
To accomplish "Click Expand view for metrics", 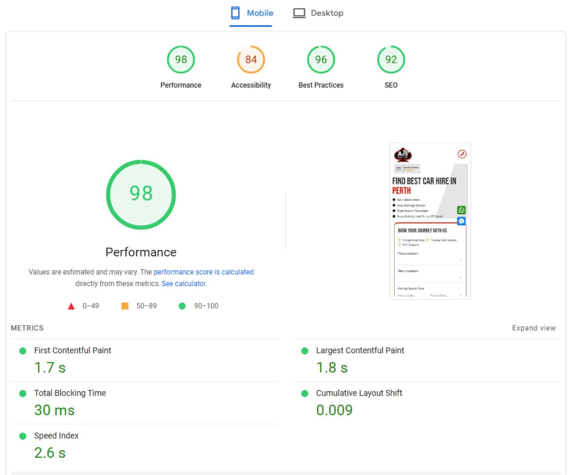I will click(534, 328).
